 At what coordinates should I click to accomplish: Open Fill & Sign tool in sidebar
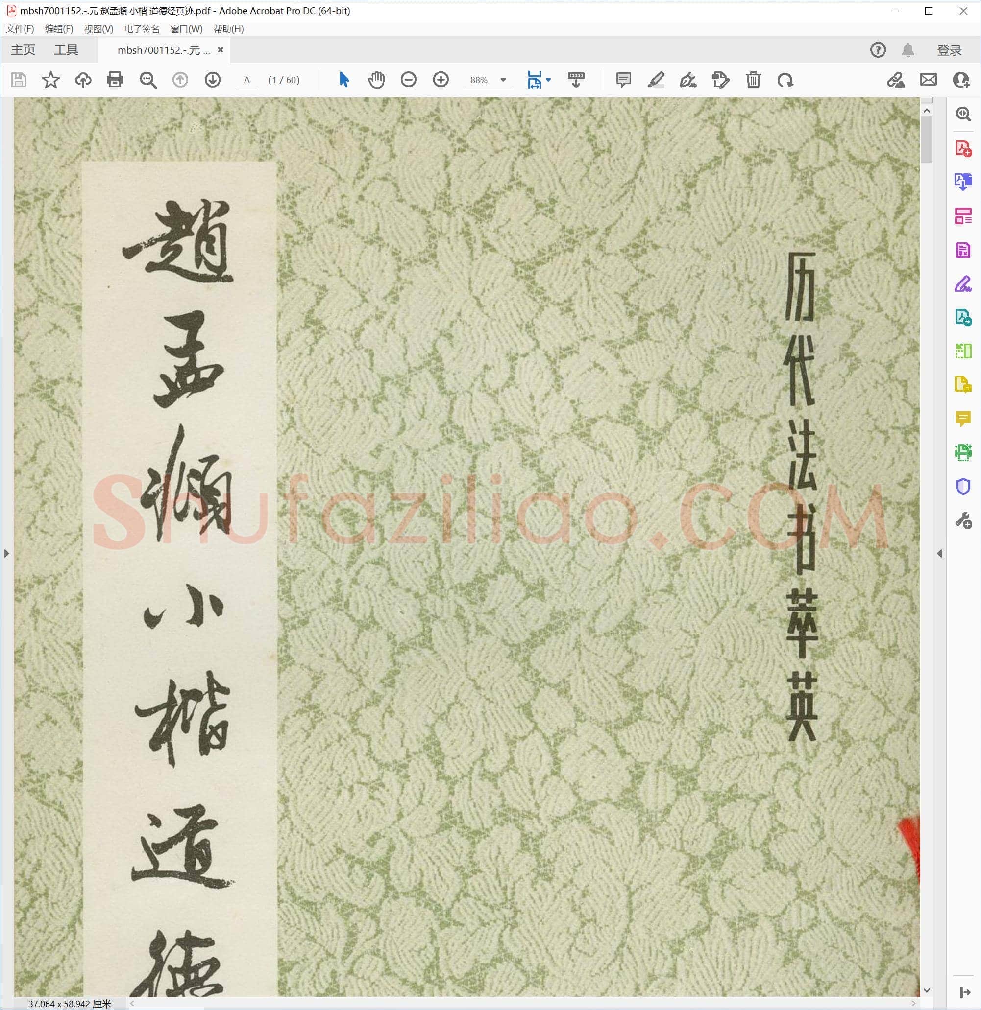pos(963,284)
